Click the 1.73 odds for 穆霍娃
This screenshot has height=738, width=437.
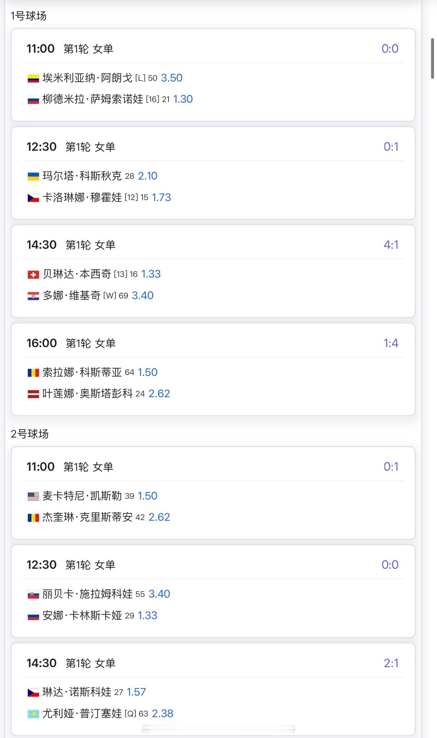coord(161,197)
